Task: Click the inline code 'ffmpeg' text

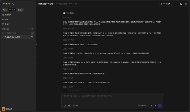Action: 126,62
